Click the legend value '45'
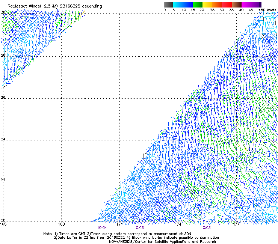 (x=251, y=10)
